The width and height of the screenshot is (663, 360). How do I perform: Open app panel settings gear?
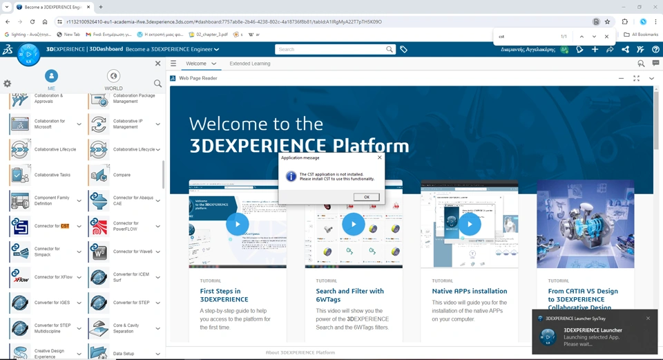click(x=7, y=84)
